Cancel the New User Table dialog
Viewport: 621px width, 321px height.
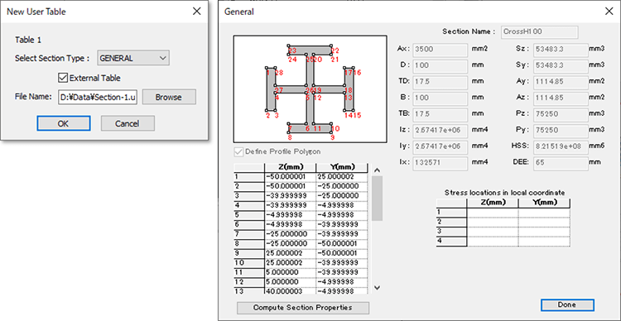128,123
